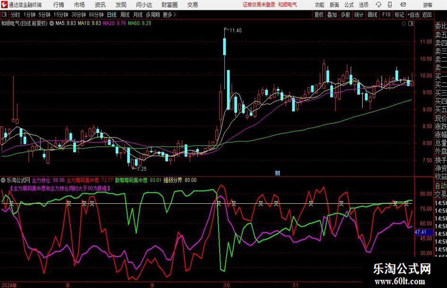The width and height of the screenshot is (447, 288).
Task: Open the mobile phone icon
Action: [390, 4]
